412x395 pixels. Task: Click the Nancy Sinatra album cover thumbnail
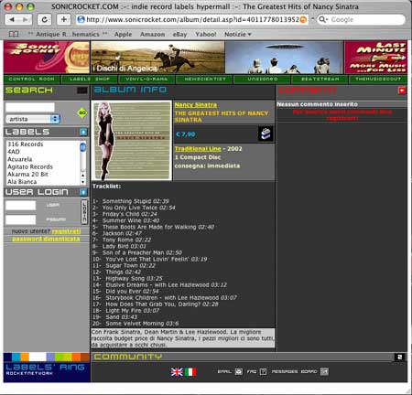click(x=132, y=141)
